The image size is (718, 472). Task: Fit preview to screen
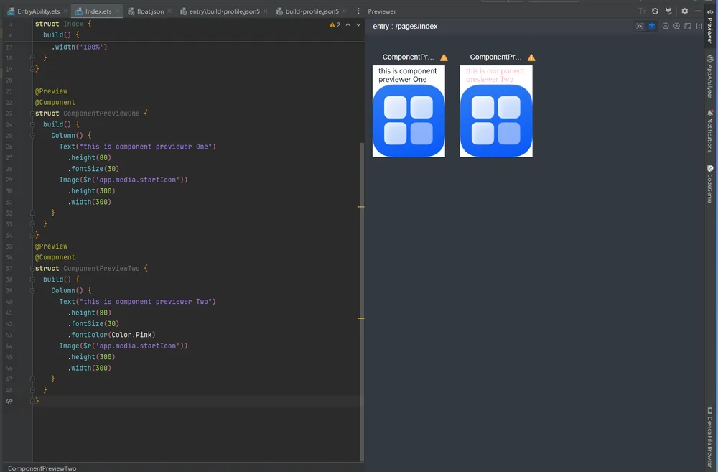click(688, 26)
